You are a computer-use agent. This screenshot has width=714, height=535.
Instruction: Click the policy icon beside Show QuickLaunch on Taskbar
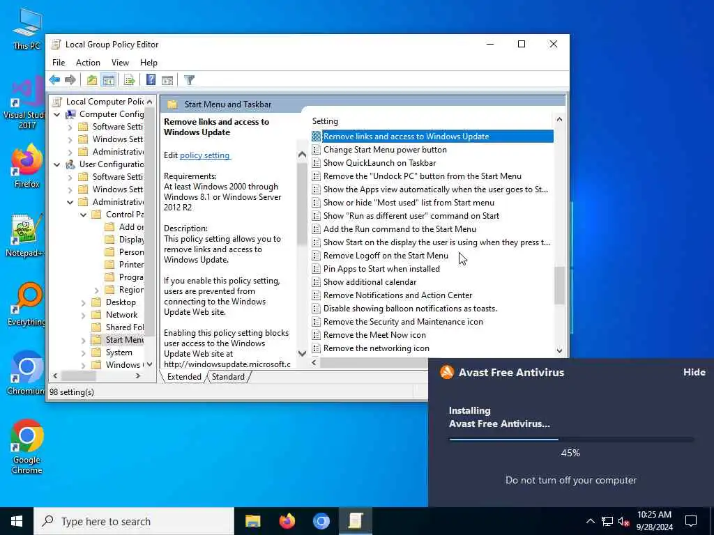[316, 163]
